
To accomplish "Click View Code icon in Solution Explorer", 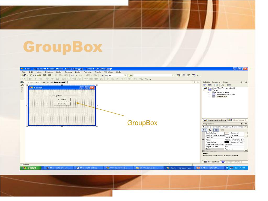I will point(205,85).
